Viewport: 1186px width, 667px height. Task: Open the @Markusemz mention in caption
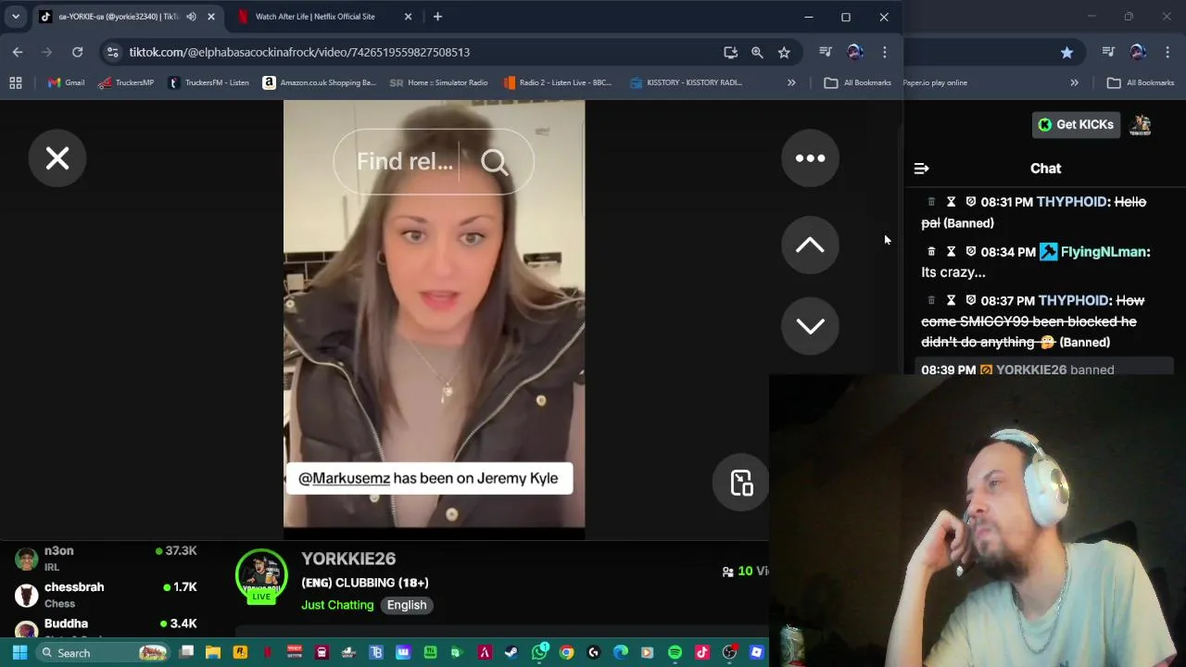pyautogui.click(x=344, y=478)
